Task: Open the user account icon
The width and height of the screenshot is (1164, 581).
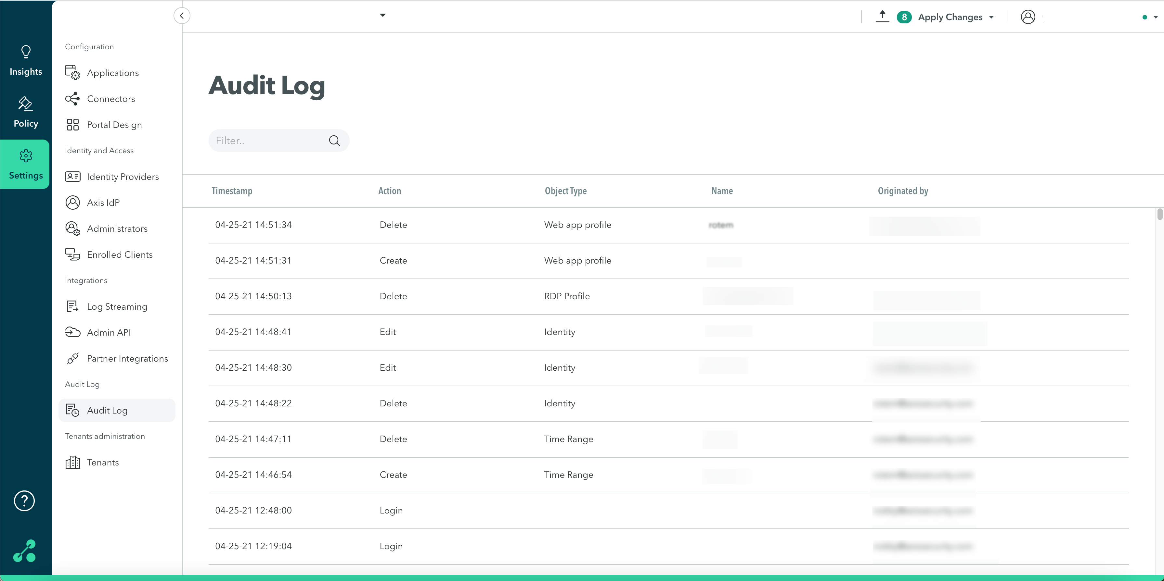Action: (1028, 17)
